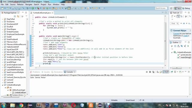This screenshot has height=108, width=192.
Task: Click the Quick Access field
Action: [161, 8]
